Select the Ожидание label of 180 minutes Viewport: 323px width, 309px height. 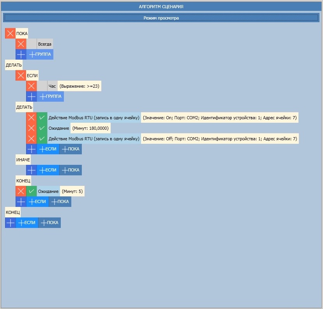[x=59, y=128]
